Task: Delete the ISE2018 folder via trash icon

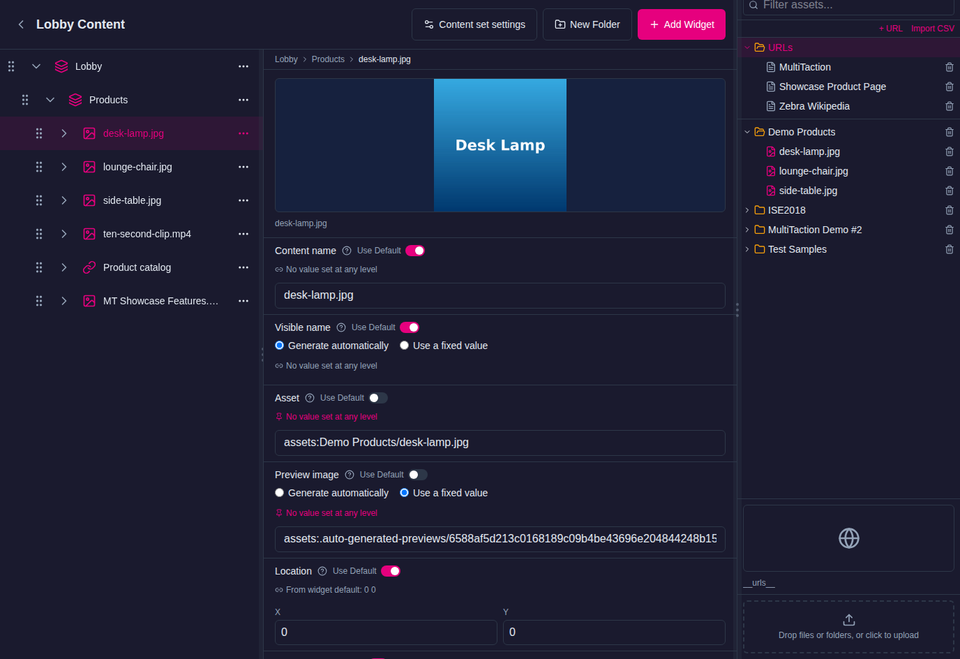Action: pyautogui.click(x=950, y=210)
